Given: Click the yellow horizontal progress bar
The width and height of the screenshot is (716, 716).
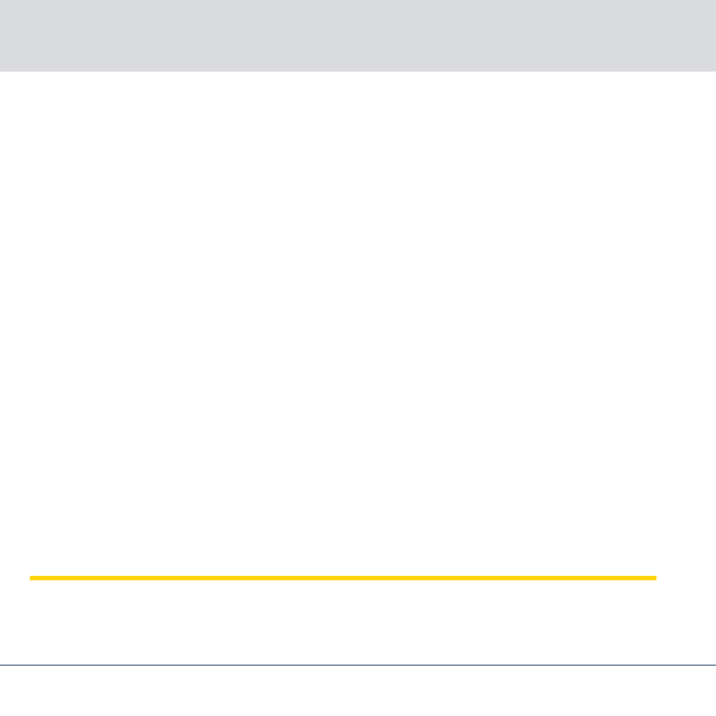Looking at the screenshot, I should 343,578.
